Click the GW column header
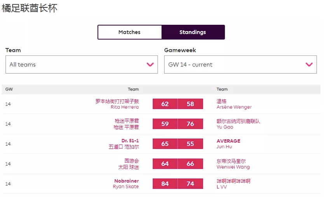 (9, 89)
